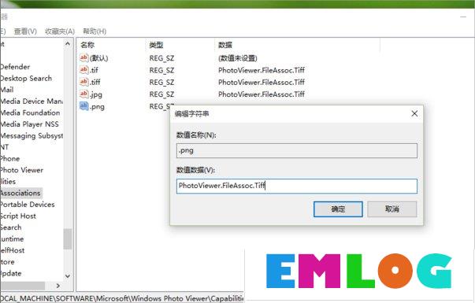Select the Media Player NSS key
The width and height of the screenshot is (475, 303).
click(x=29, y=124)
